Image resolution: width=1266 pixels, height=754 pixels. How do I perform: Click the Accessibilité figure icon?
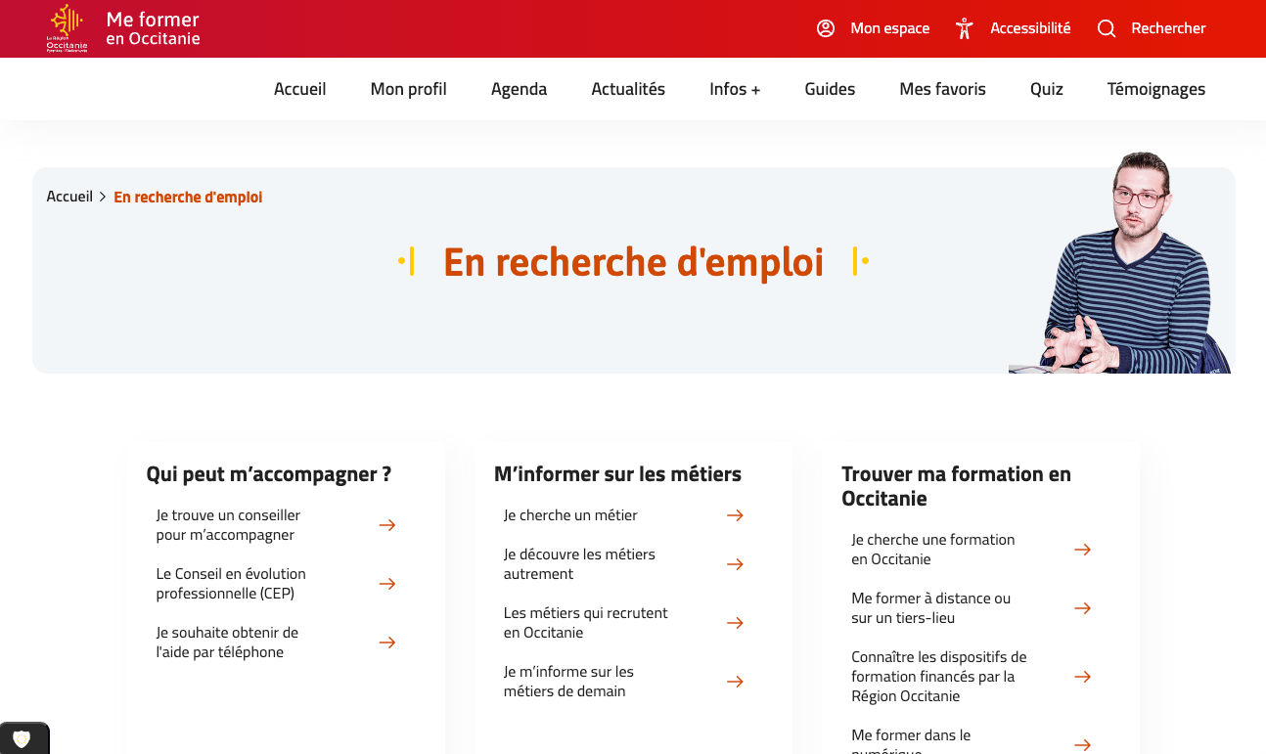[x=965, y=28]
